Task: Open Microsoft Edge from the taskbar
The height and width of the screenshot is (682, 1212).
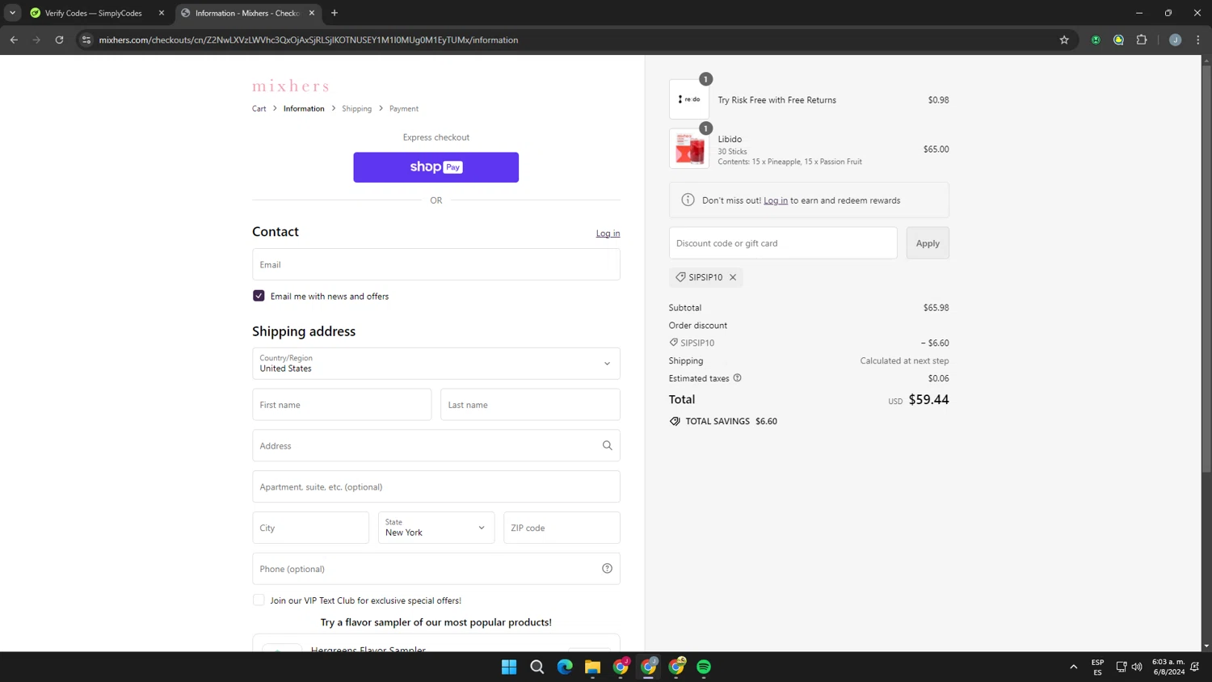Action: coord(565,667)
